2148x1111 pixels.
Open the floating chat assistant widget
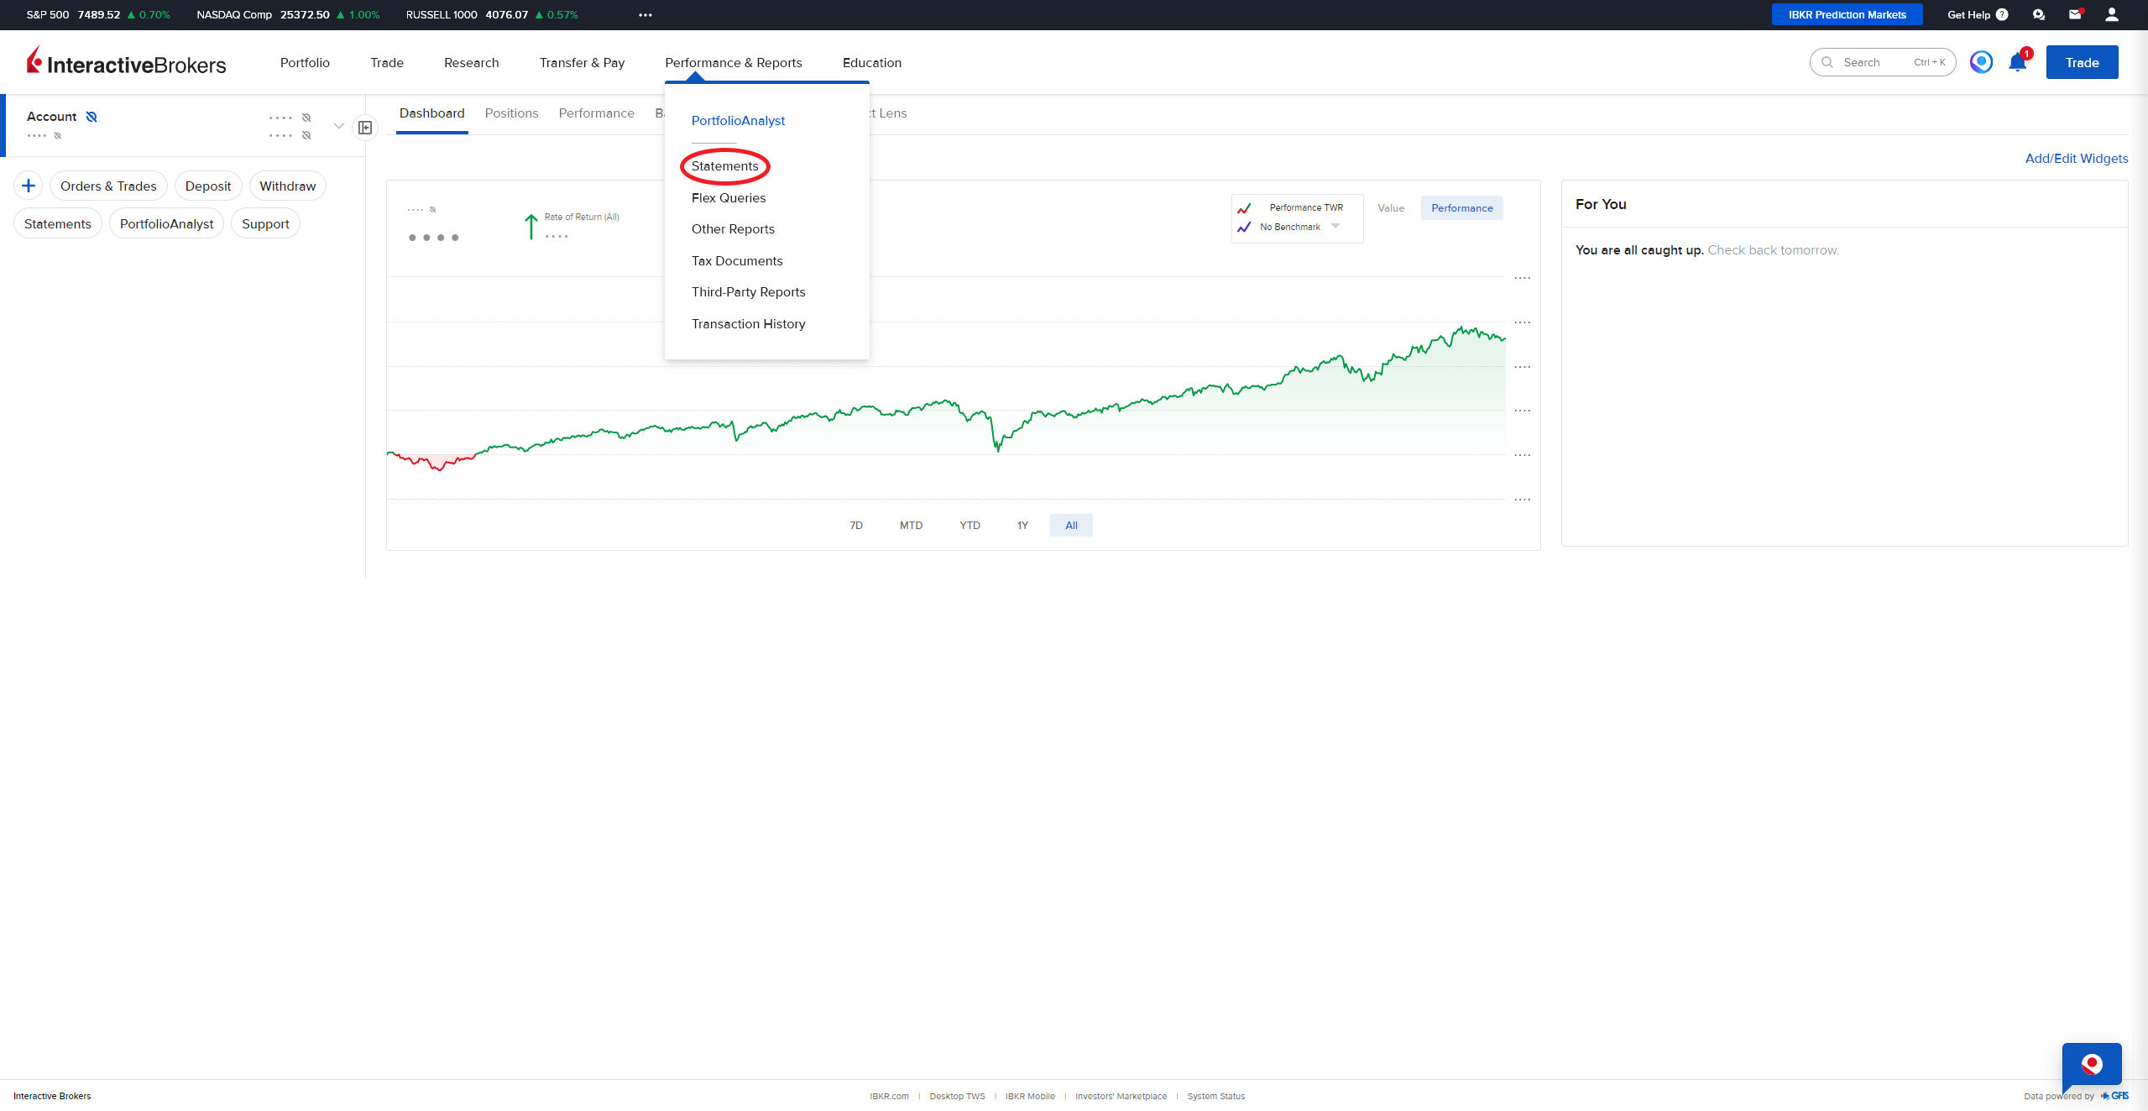point(2092,1065)
